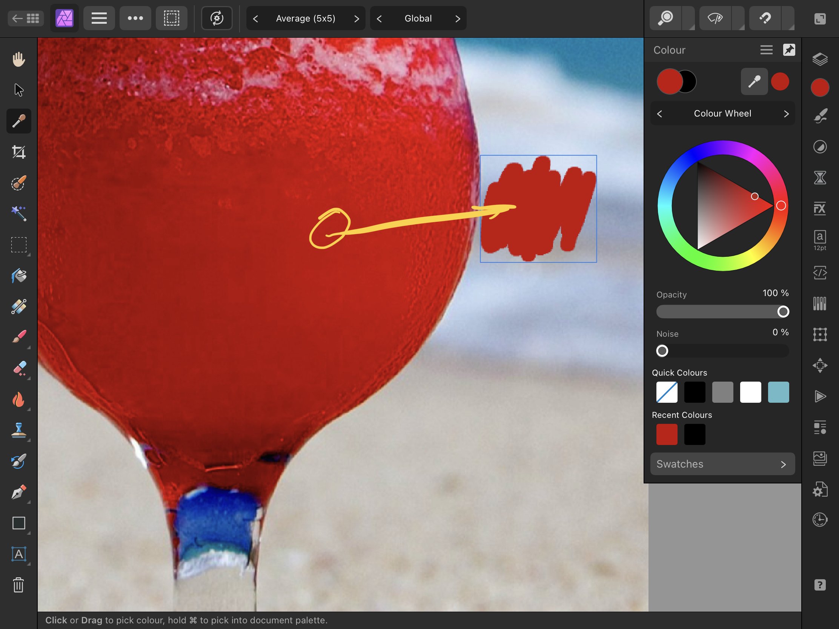Click the trash delete icon
Viewport: 839px width, 629px height.
click(x=18, y=585)
